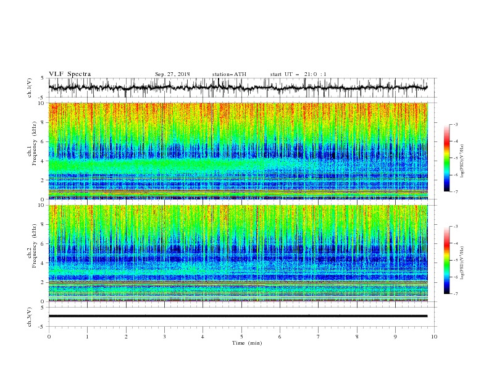The image size is (489, 378).
Task: Click the "station=ATH" header label
Action: pyautogui.click(x=229, y=74)
